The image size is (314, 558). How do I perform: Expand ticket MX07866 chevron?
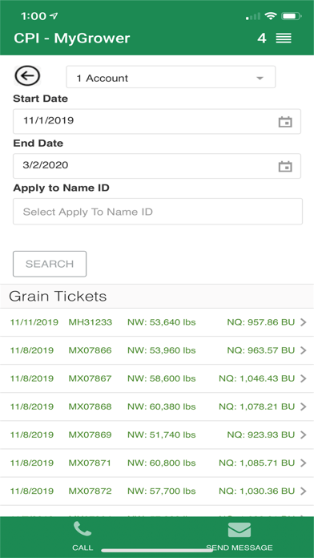[x=303, y=350]
